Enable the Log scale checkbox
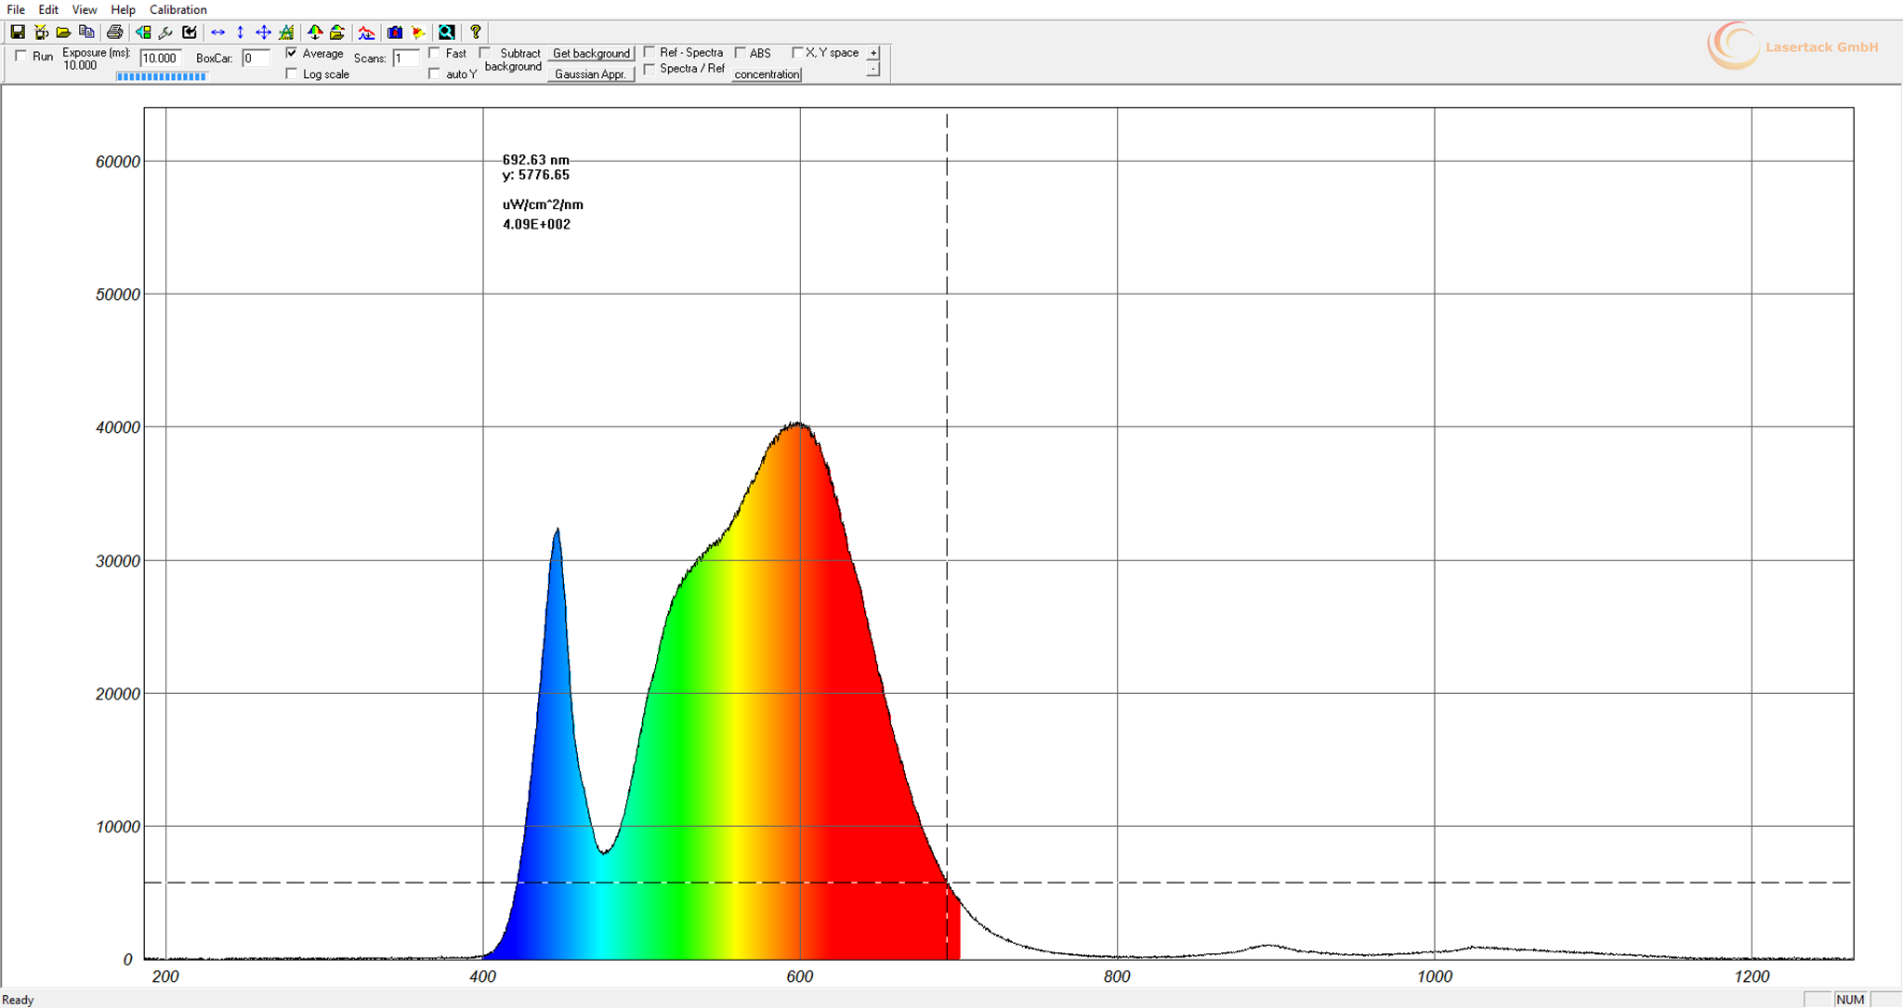The height and width of the screenshot is (1008, 1903). pyautogui.click(x=292, y=74)
